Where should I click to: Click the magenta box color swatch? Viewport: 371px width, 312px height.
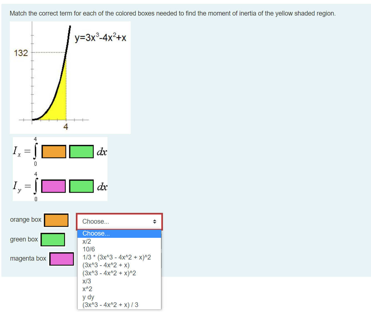pyautogui.click(x=61, y=259)
